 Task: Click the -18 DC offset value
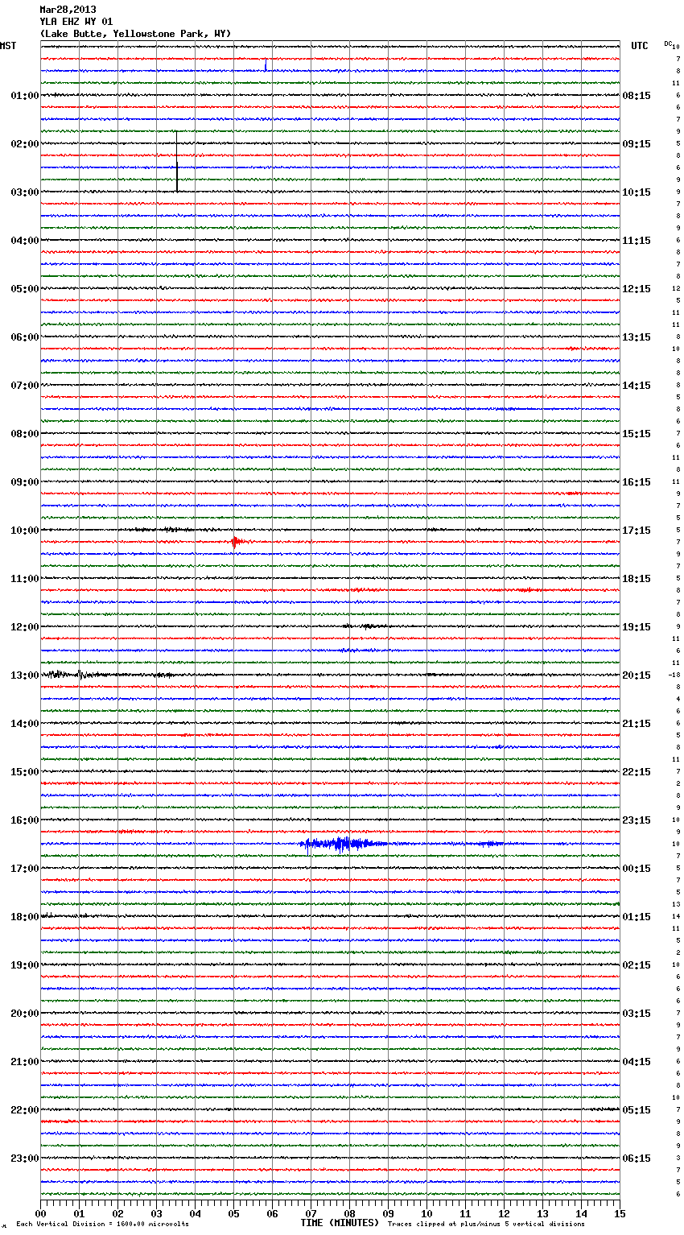(674, 675)
